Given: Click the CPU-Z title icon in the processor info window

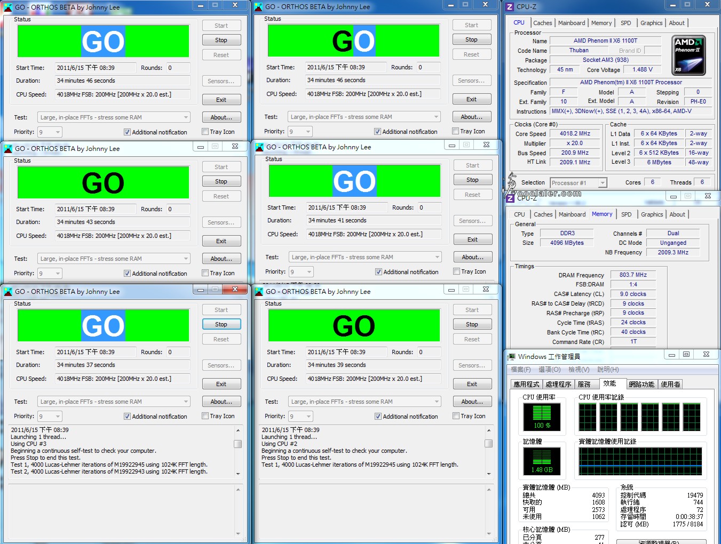Looking at the screenshot, I should 510,6.
